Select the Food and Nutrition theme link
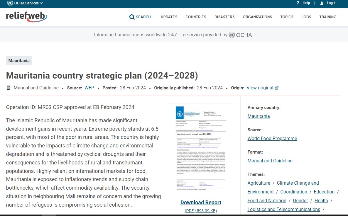 (x=267, y=201)
